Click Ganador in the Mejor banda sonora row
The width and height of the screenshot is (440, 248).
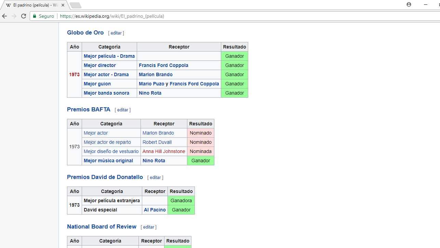tap(235, 93)
